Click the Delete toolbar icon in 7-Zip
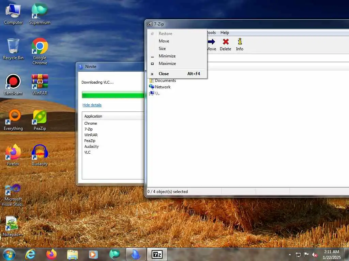349x261 pixels. [x=226, y=45]
